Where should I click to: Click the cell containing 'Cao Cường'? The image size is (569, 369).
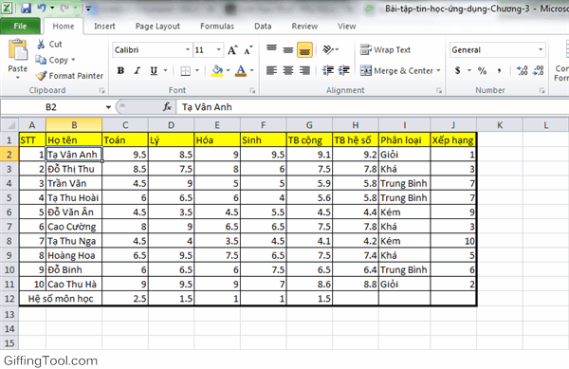(74, 227)
